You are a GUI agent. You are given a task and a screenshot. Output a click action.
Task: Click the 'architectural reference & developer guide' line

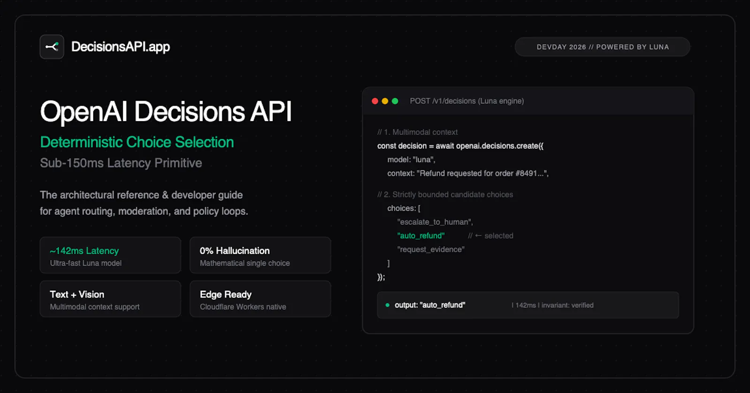[141, 195]
